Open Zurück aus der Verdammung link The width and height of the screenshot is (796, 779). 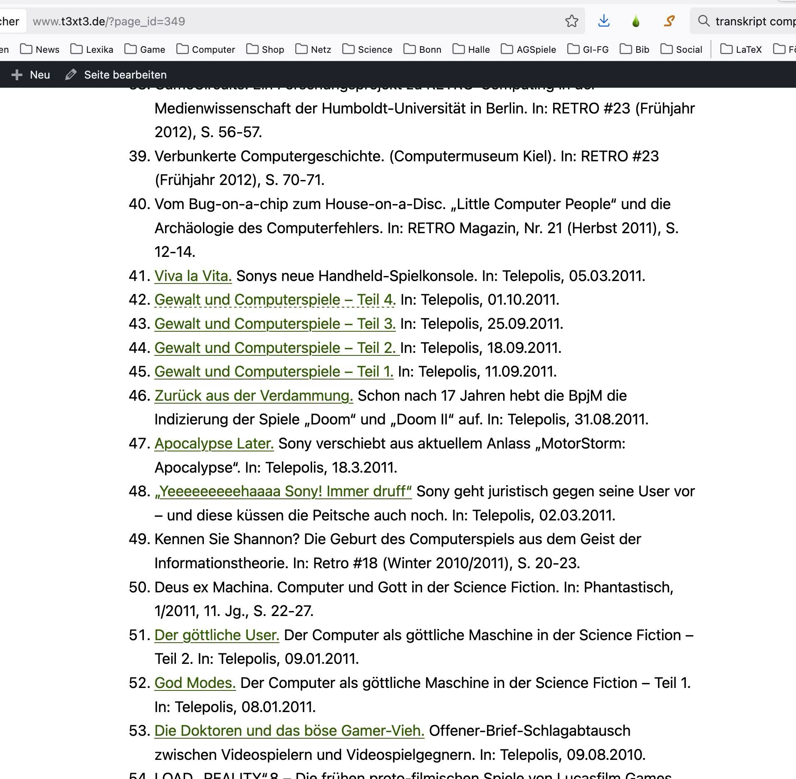pyautogui.click(x=254, y=396)
